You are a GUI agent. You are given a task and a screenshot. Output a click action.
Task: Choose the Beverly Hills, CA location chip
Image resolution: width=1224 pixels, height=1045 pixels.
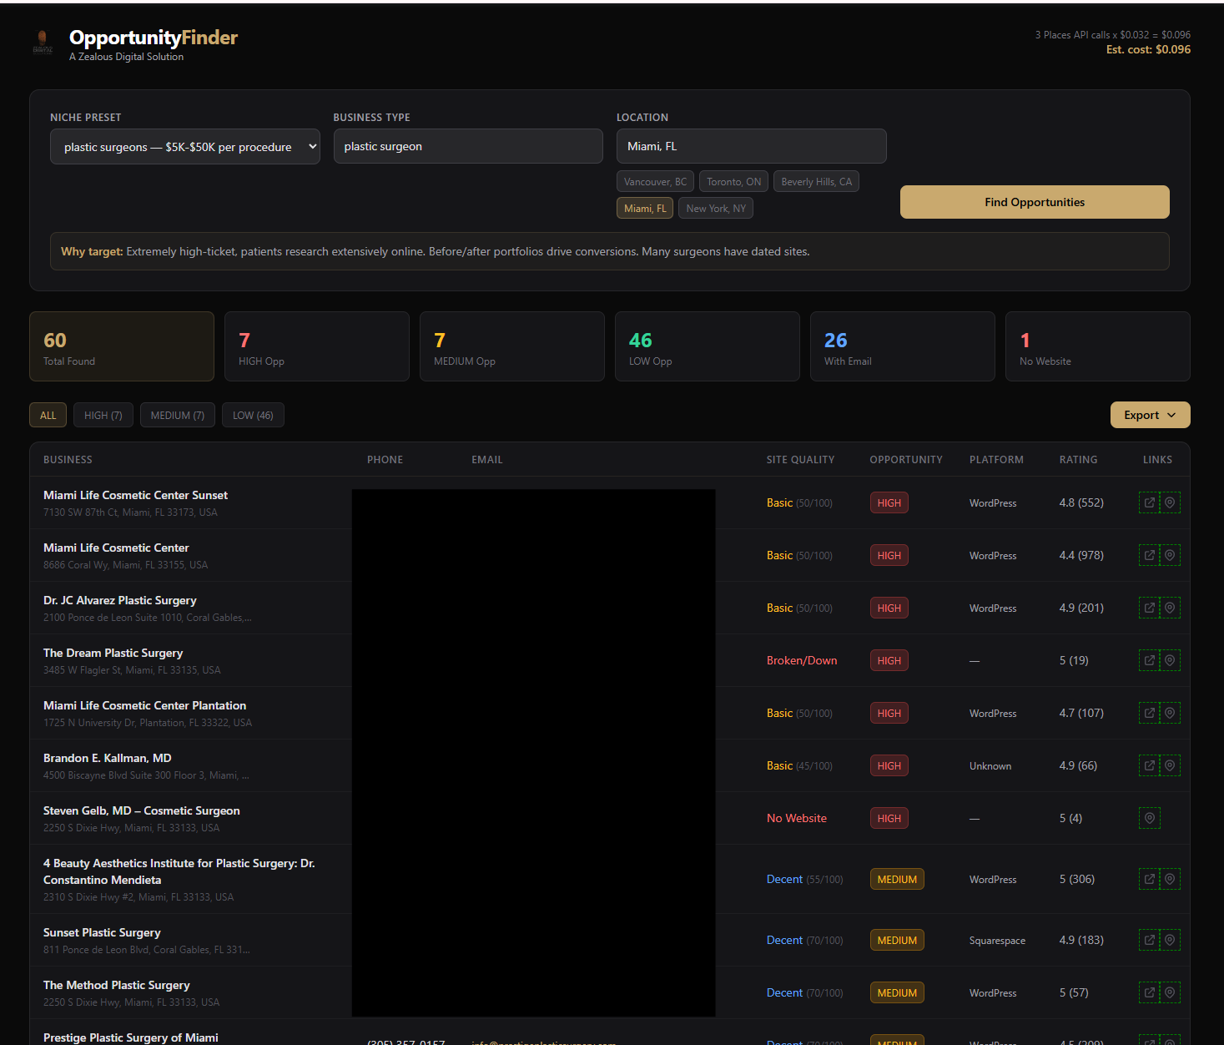click(x=816, y=181)
